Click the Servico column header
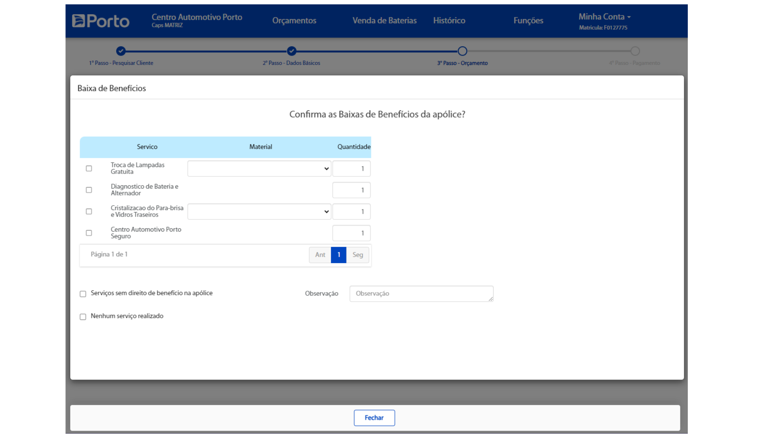Screen dimensions: 780x438 (x=147, y=147)
